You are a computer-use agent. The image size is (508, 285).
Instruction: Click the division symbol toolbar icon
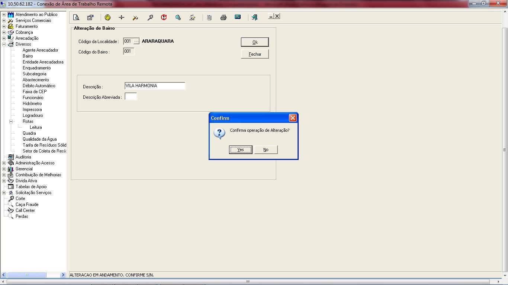pos(121,17)
